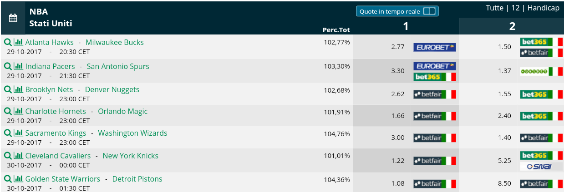Toggle the Quote in tempo reale switch
Image resolution: width=564 pixels, height=192 pixels.
(429, 11)
